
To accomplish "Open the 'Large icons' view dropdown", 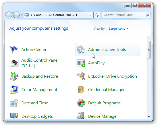I will (118, 29).
